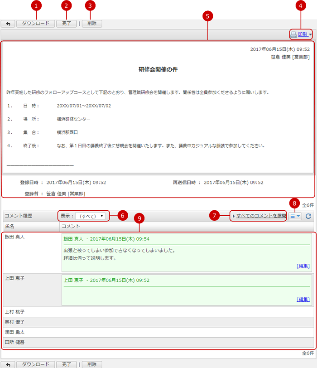
Task: Click the top 完了 button
Action: point(67,24)
